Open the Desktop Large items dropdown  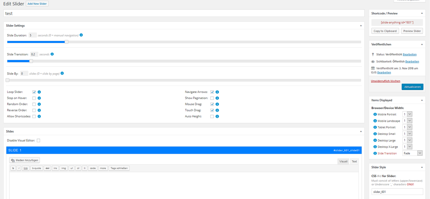coord(407,140)
